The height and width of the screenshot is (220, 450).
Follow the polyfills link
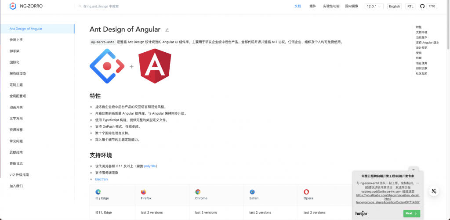coord(150,166)
